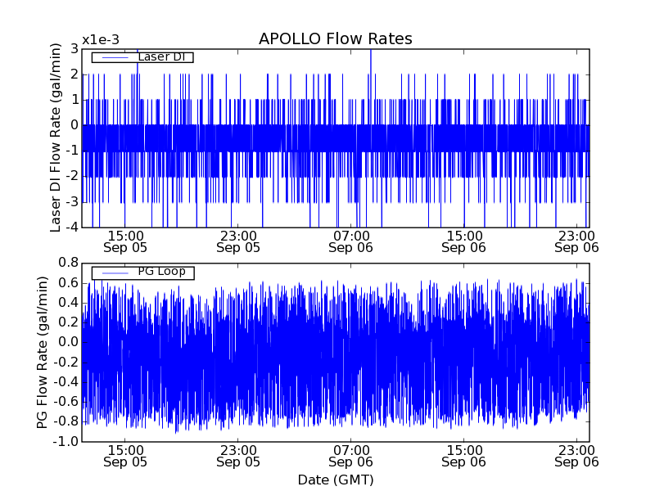655x491 pixels.
Task: Click the -1.0 y-axis tick on bottom plot
Action: point(65,442)
